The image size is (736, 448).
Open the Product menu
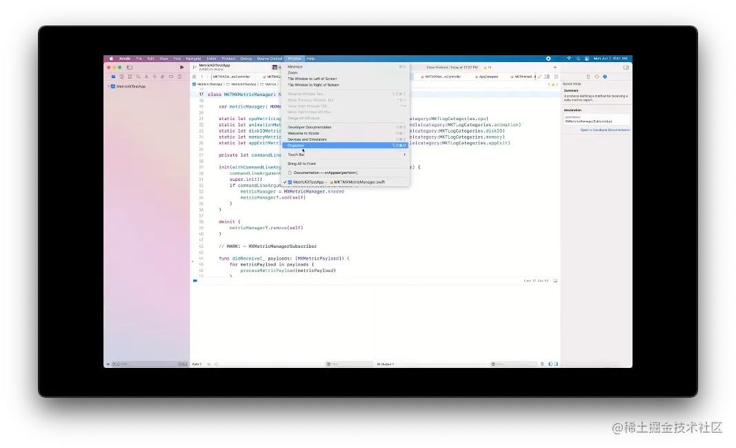click(x=228, y=59)
